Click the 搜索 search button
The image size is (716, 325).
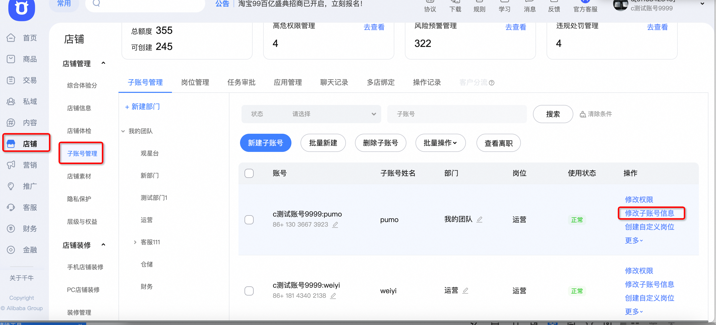pyautogui.click(x=553, y=114)
